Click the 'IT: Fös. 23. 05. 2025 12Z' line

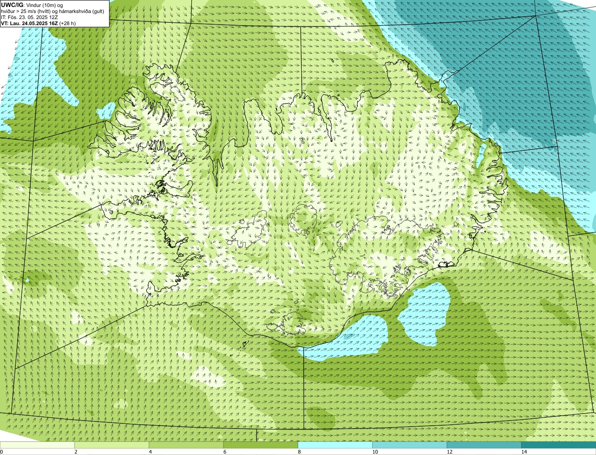pyautogui.click(x=29, y=17)
